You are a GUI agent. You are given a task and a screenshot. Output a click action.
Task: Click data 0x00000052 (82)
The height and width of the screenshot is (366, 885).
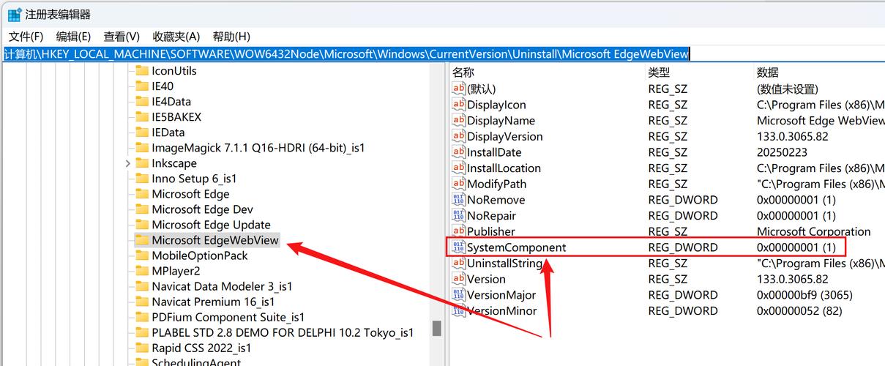pos(799,311)
